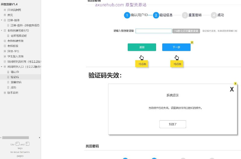Open the 确认ID page

(15, 72)
